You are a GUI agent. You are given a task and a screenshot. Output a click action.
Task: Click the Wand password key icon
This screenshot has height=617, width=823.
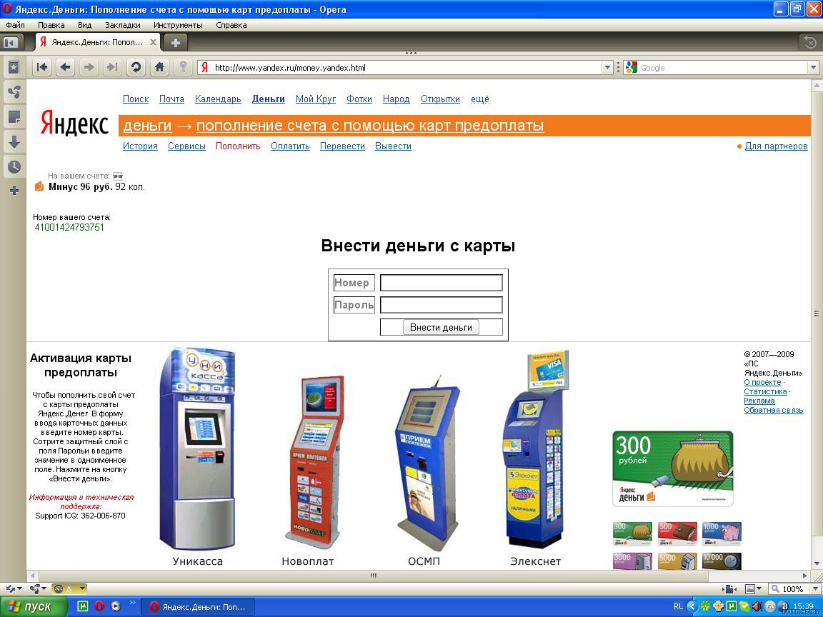click(183, 67)
